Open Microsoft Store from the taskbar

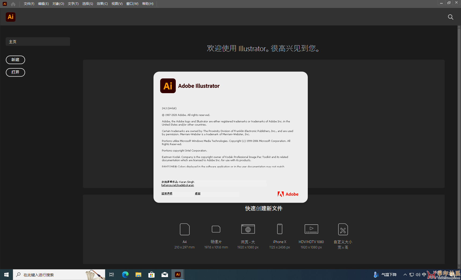pyautogui.click(x=151, y=275)
